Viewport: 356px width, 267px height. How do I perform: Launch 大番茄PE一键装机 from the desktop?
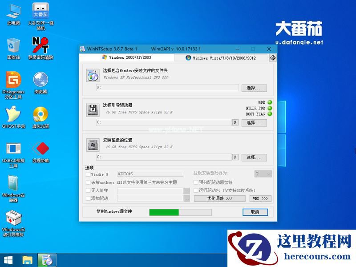click(x=41, y=12)
